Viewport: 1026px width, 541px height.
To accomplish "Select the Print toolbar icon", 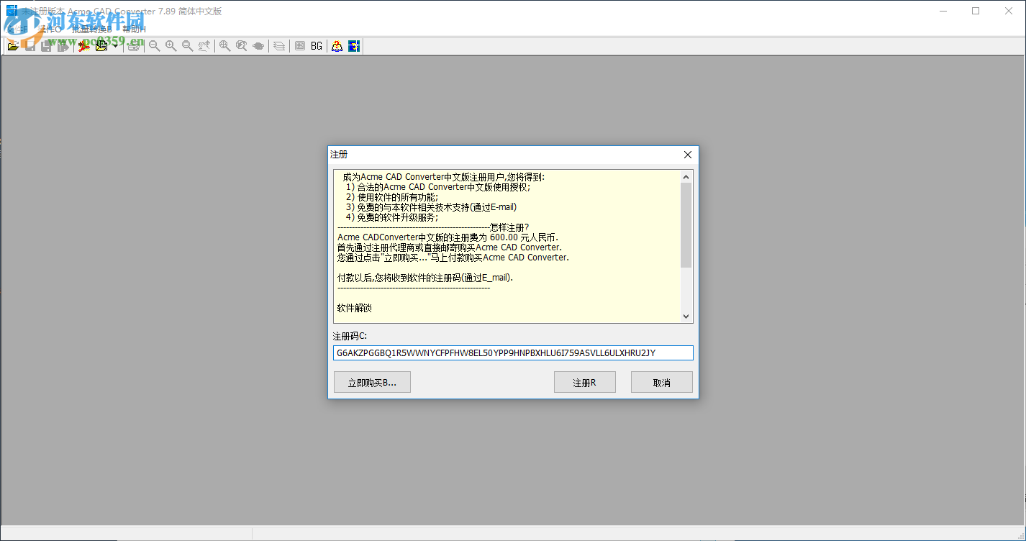I will (x=134, y=45).
